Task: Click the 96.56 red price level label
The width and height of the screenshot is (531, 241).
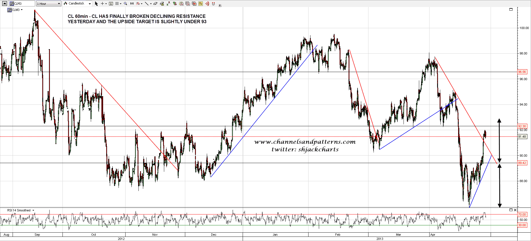Action: coord(522,72)
